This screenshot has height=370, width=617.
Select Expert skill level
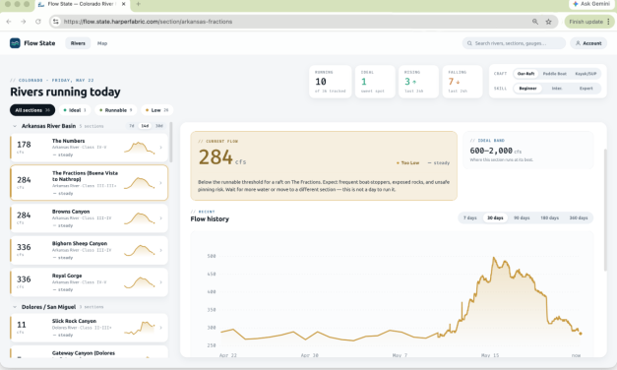click(x=586, y=89)
